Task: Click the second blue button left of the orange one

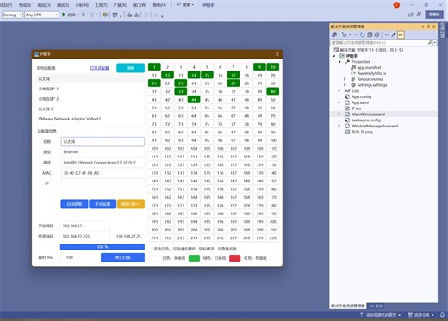Action: click(103, 204)
